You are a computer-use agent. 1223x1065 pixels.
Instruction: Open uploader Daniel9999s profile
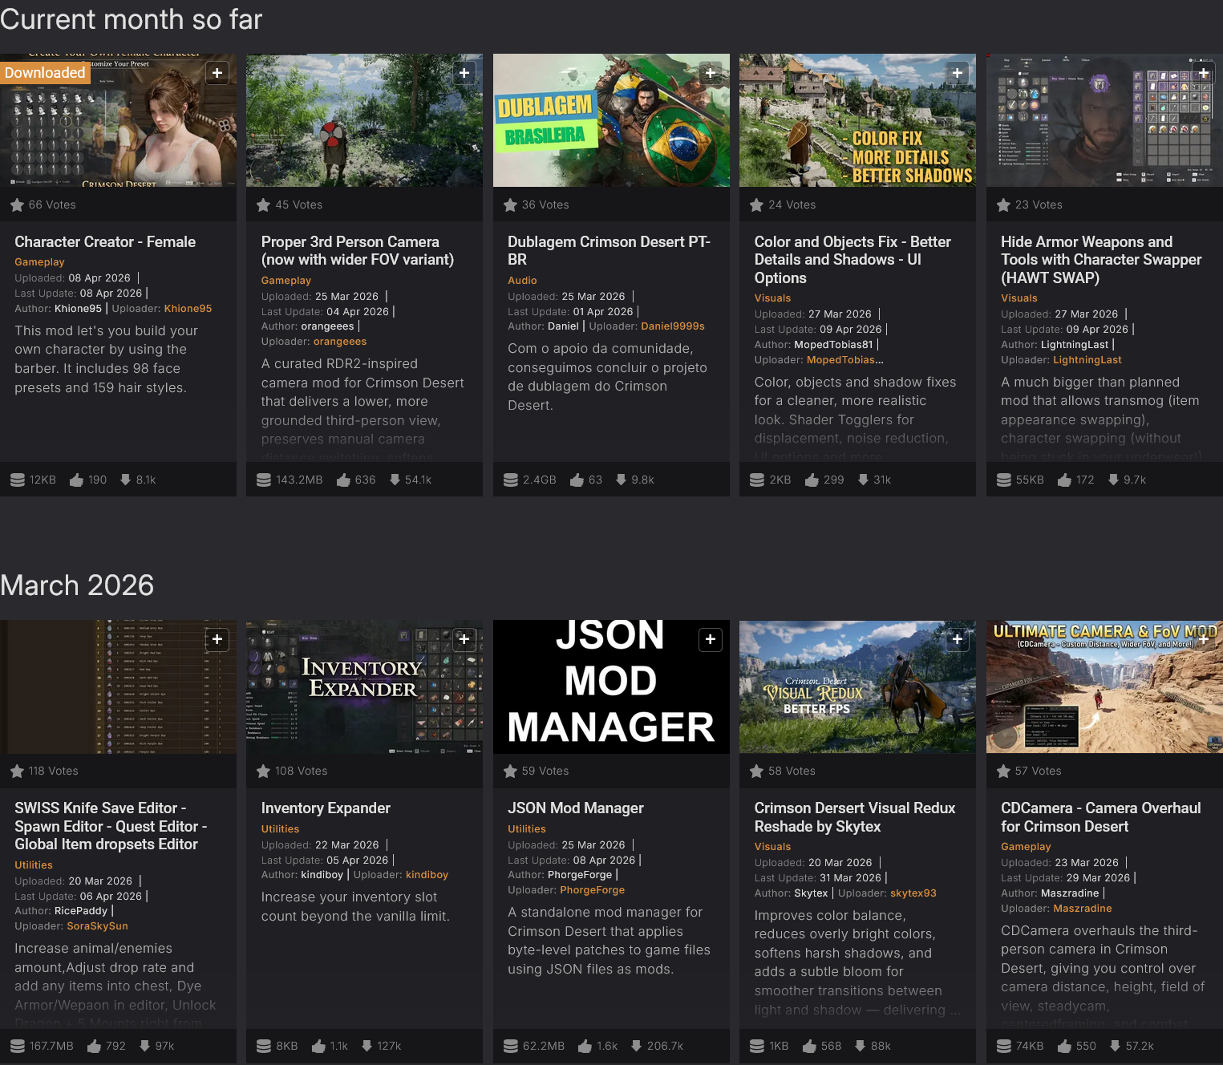pos(673,326)
